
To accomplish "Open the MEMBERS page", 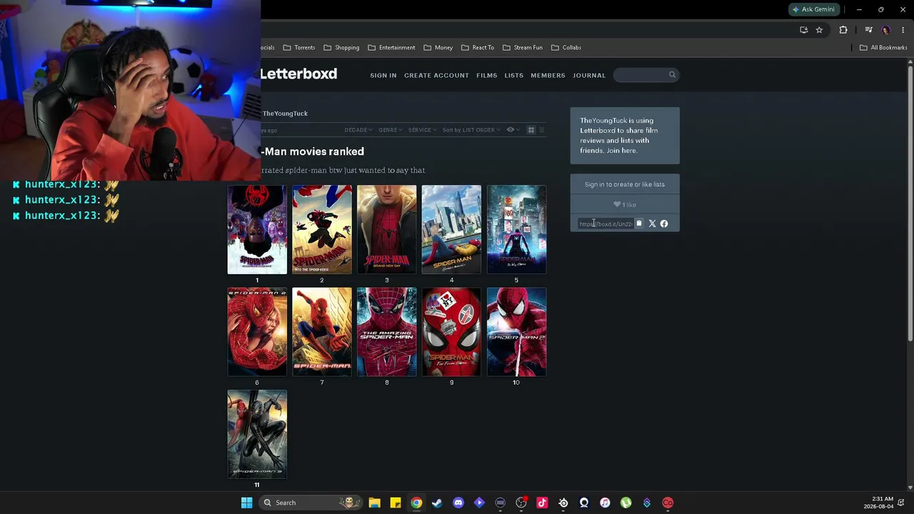I will pyautogui.click(x=548, y=75).
